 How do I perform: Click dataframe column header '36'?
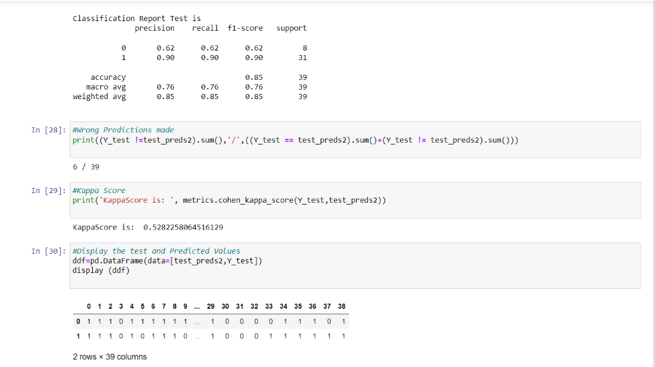(x=312, y=306)
